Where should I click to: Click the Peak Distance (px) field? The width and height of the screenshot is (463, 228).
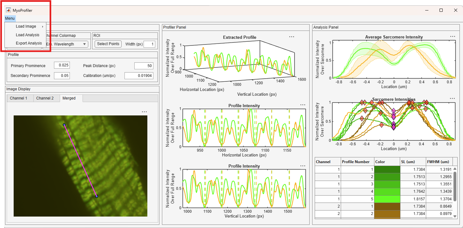point(144,66)
